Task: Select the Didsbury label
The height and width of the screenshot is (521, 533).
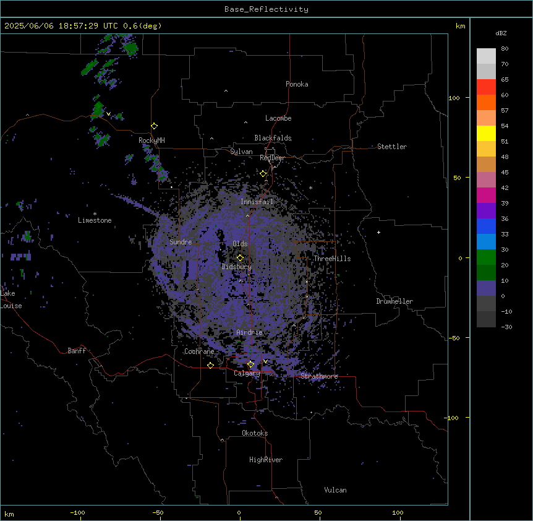Action: [x=237, y=267]
